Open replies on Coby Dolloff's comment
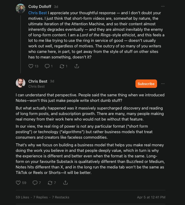 (47, 66)
